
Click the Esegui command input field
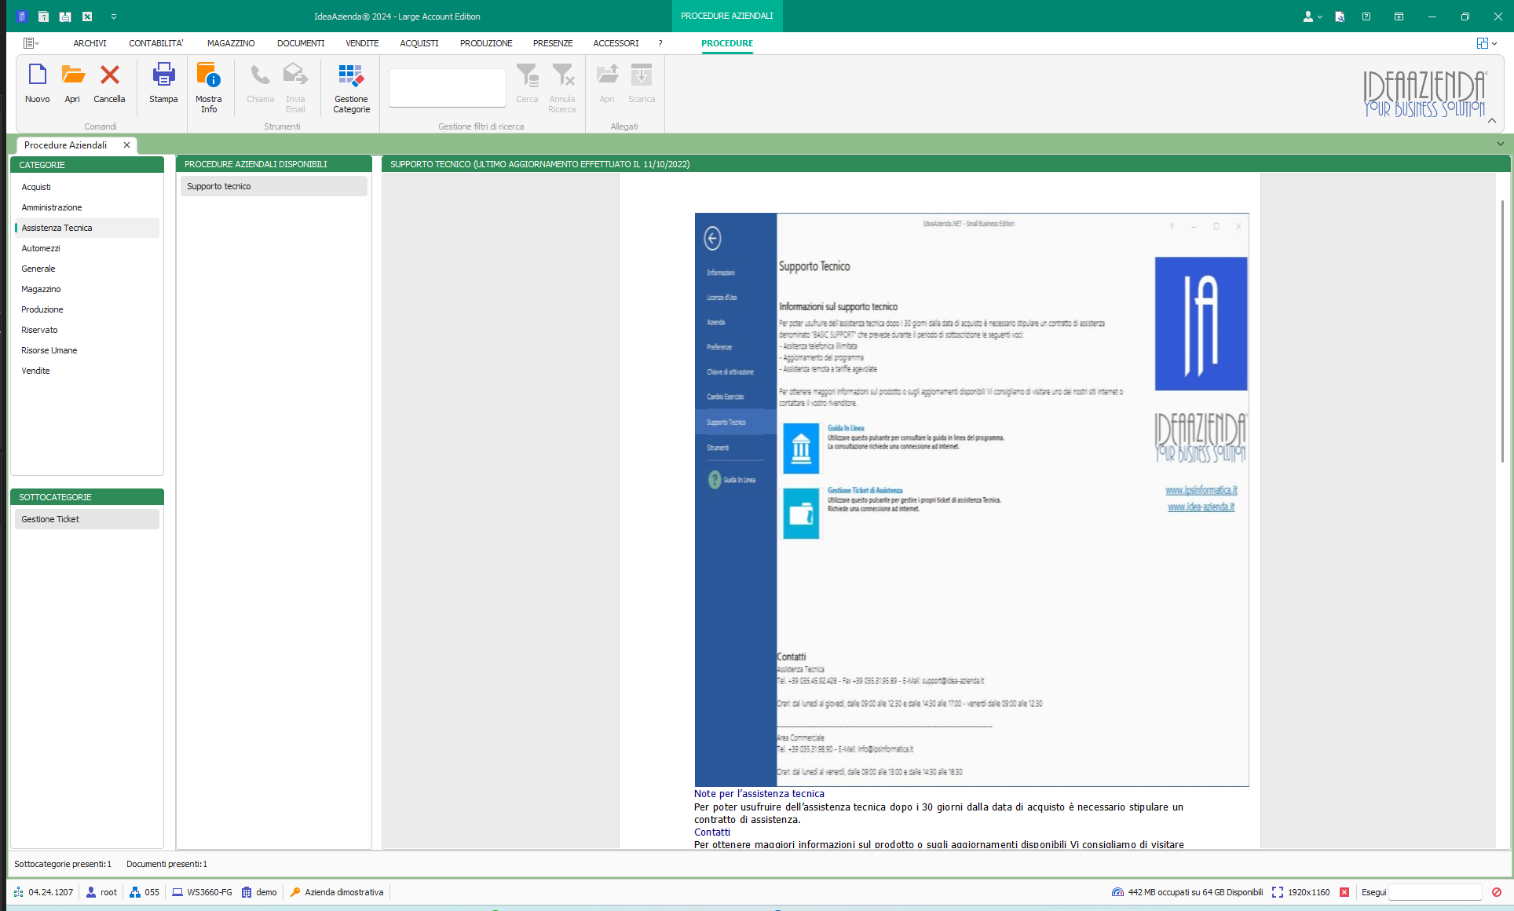coord(1435,892)
